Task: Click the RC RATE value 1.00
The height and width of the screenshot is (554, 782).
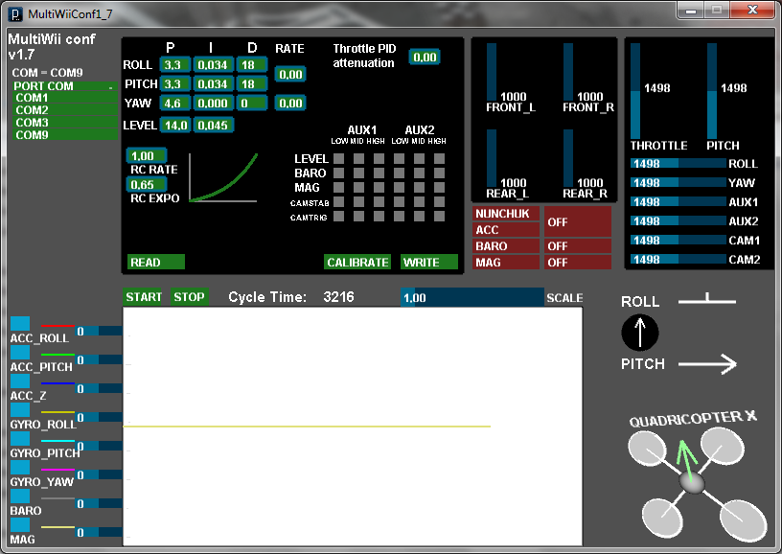Action: coord(147,155)
